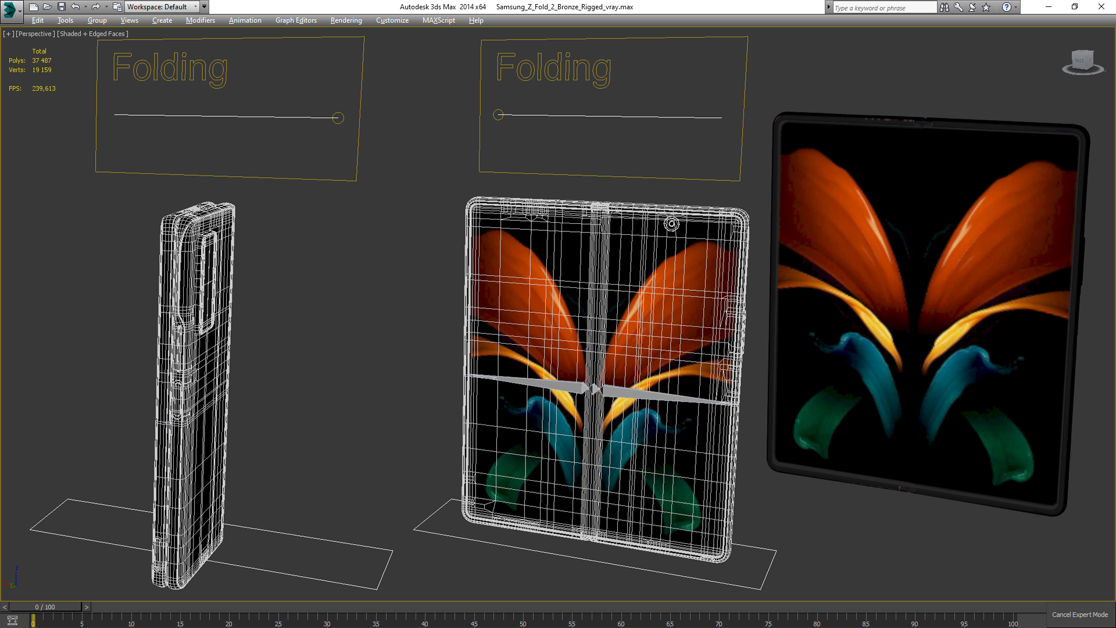Open the Customize menu
The image size is (1116, 628).
392,20
